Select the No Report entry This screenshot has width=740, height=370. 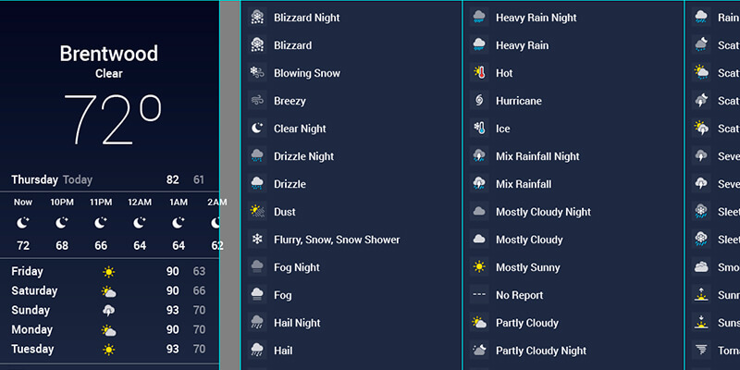(519, 295)
